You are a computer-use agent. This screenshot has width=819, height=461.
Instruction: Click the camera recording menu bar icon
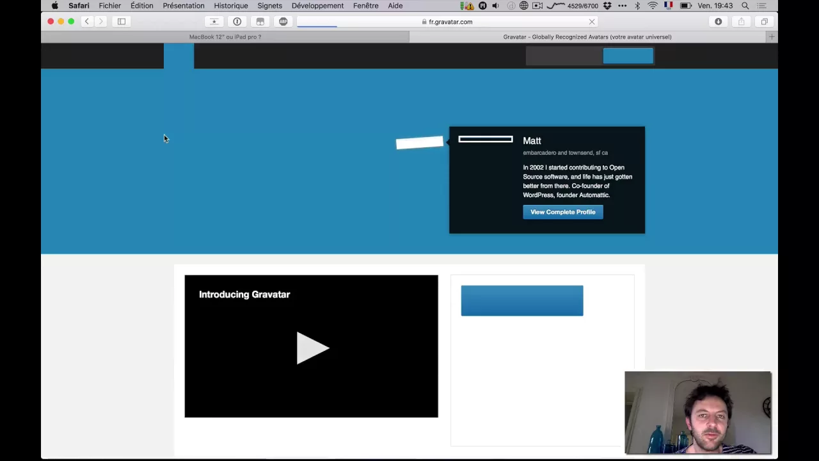pyautogui.click(x=538, y=6)
